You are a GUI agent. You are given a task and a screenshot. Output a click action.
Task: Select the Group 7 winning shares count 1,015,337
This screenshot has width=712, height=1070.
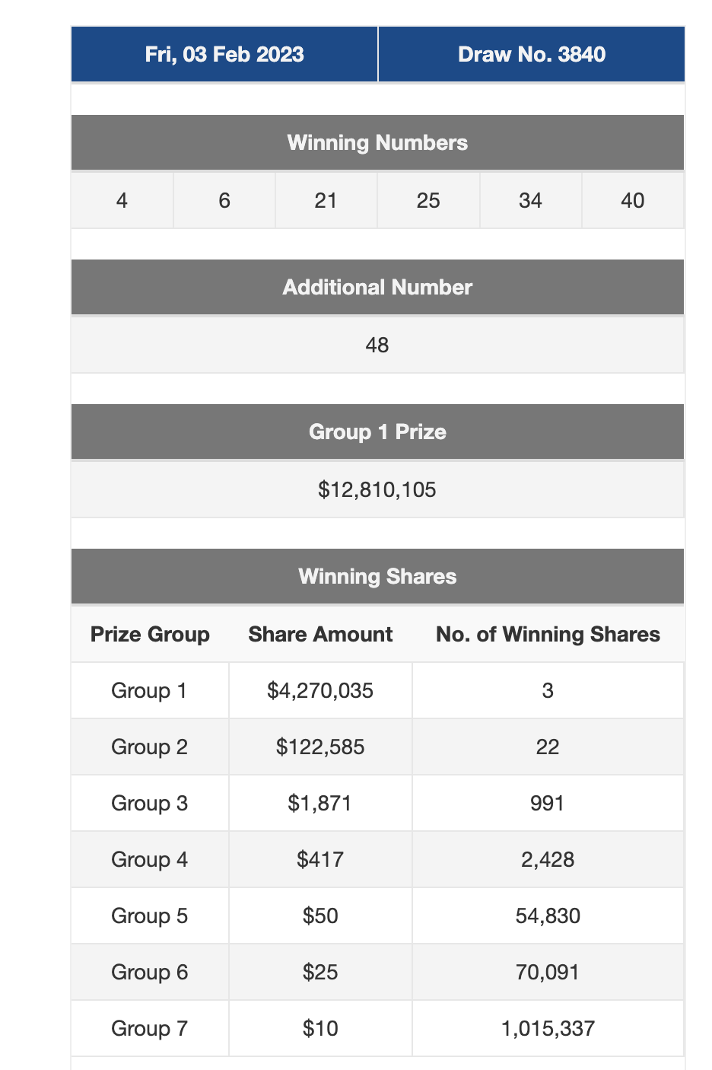[x=548, y=1029]
